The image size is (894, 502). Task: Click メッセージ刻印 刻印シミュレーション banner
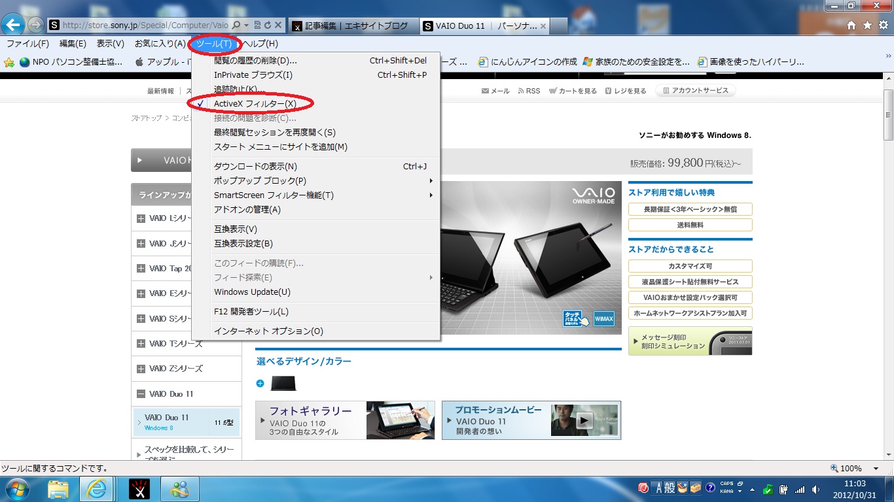pyautogui.click(x=690, y=341)
